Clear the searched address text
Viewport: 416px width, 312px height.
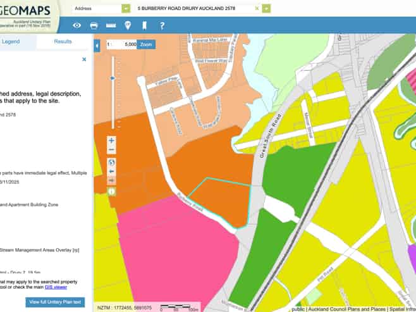click(x=257, y=9)
